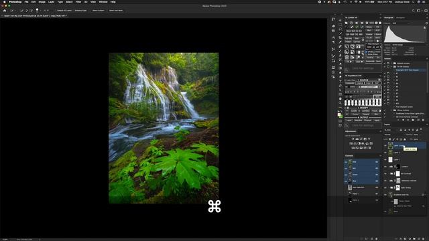Play the selected action

[408, 120]
